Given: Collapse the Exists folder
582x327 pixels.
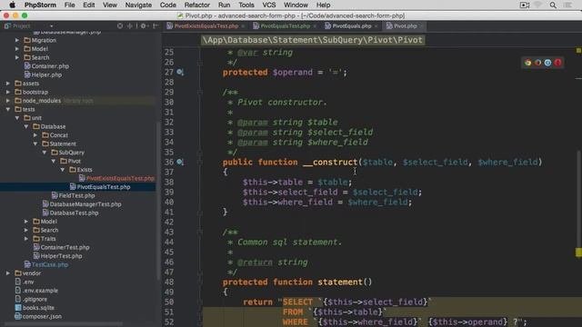Looking at the screenshot, I should click(63, 170).
